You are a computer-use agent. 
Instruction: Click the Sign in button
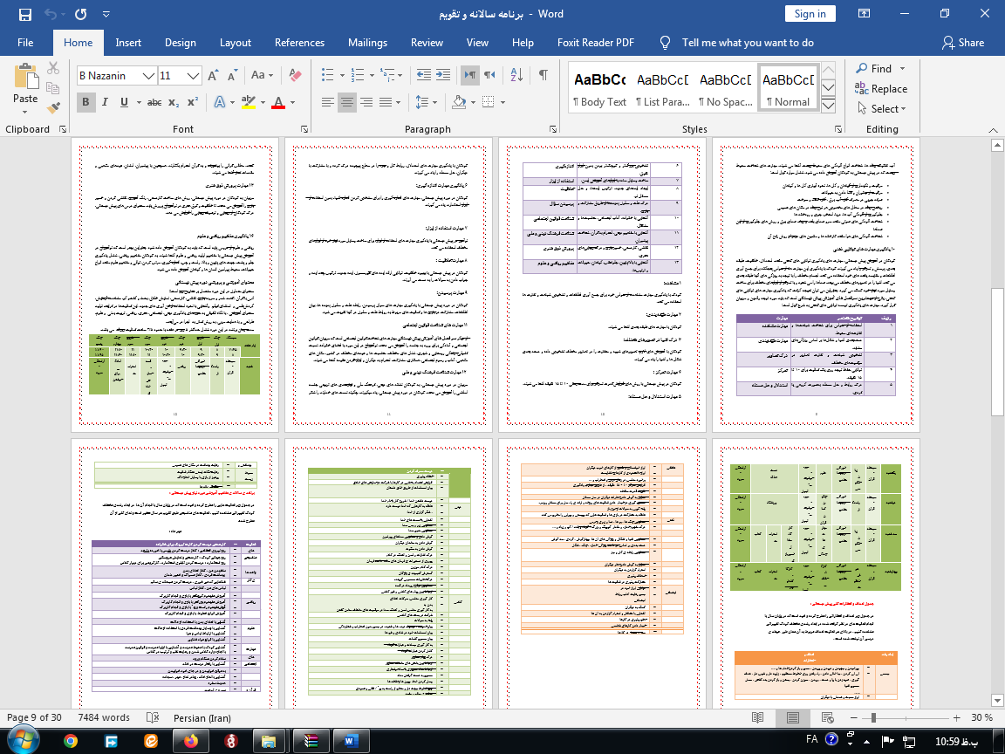point(810,13)
